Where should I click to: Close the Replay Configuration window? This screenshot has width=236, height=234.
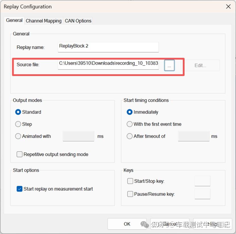(228, 7)
